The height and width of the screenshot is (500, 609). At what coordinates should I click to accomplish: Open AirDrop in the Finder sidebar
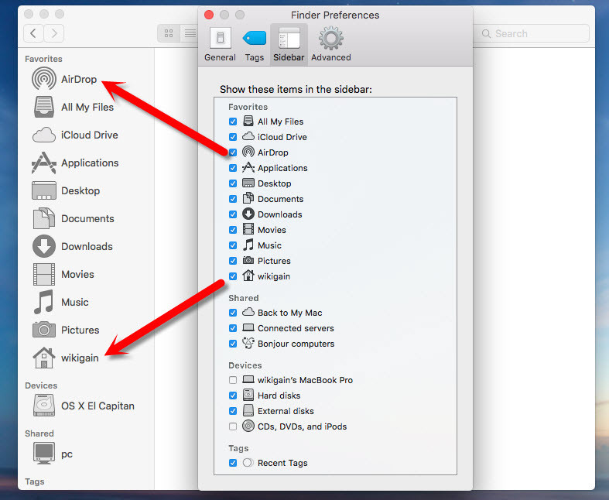point(64,79)
